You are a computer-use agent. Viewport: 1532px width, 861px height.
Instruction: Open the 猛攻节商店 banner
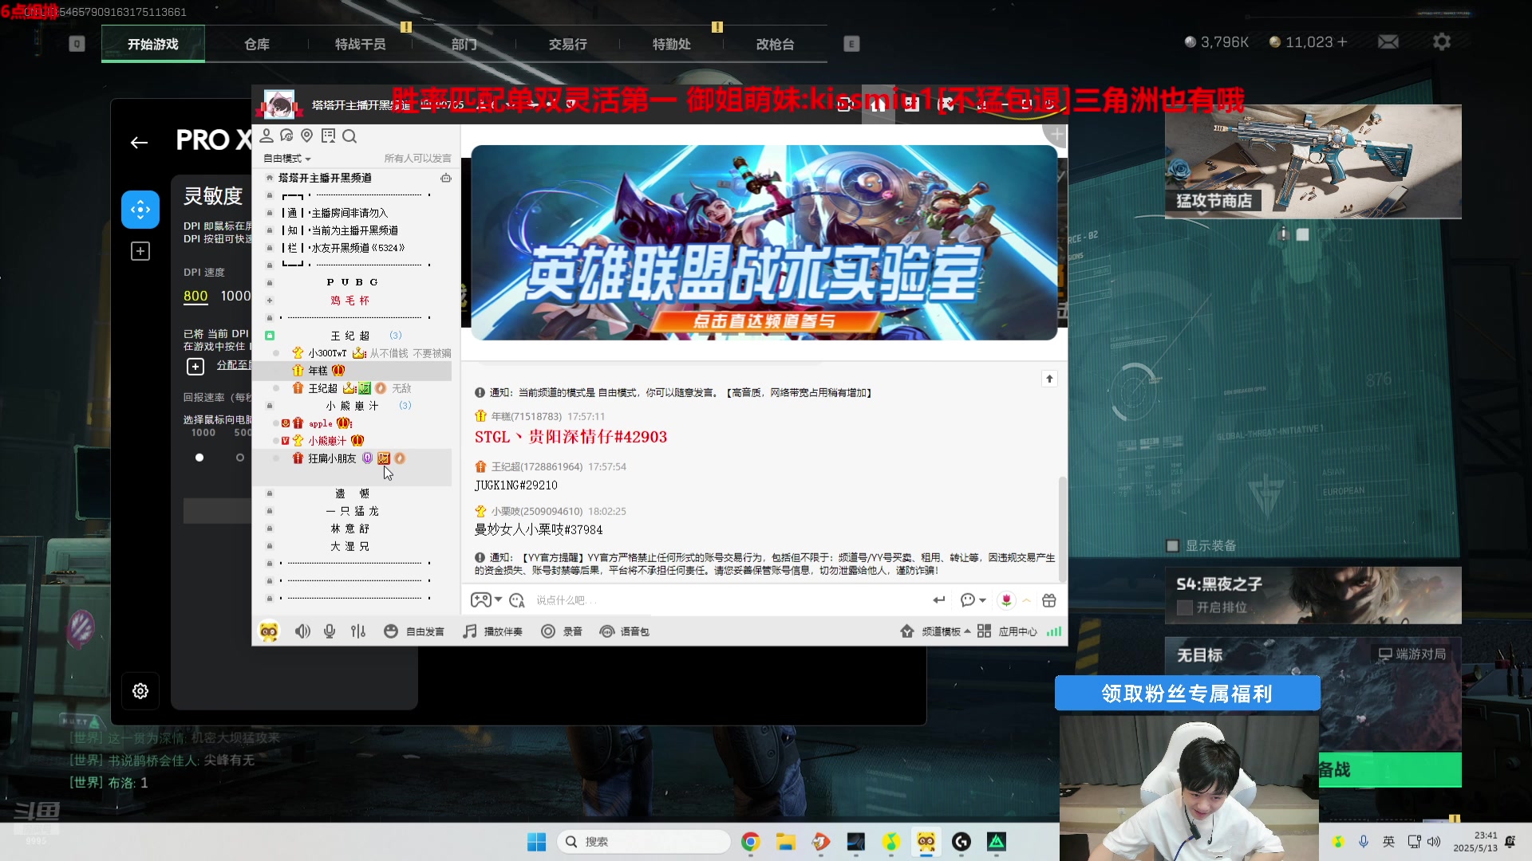coord(1313,162)
